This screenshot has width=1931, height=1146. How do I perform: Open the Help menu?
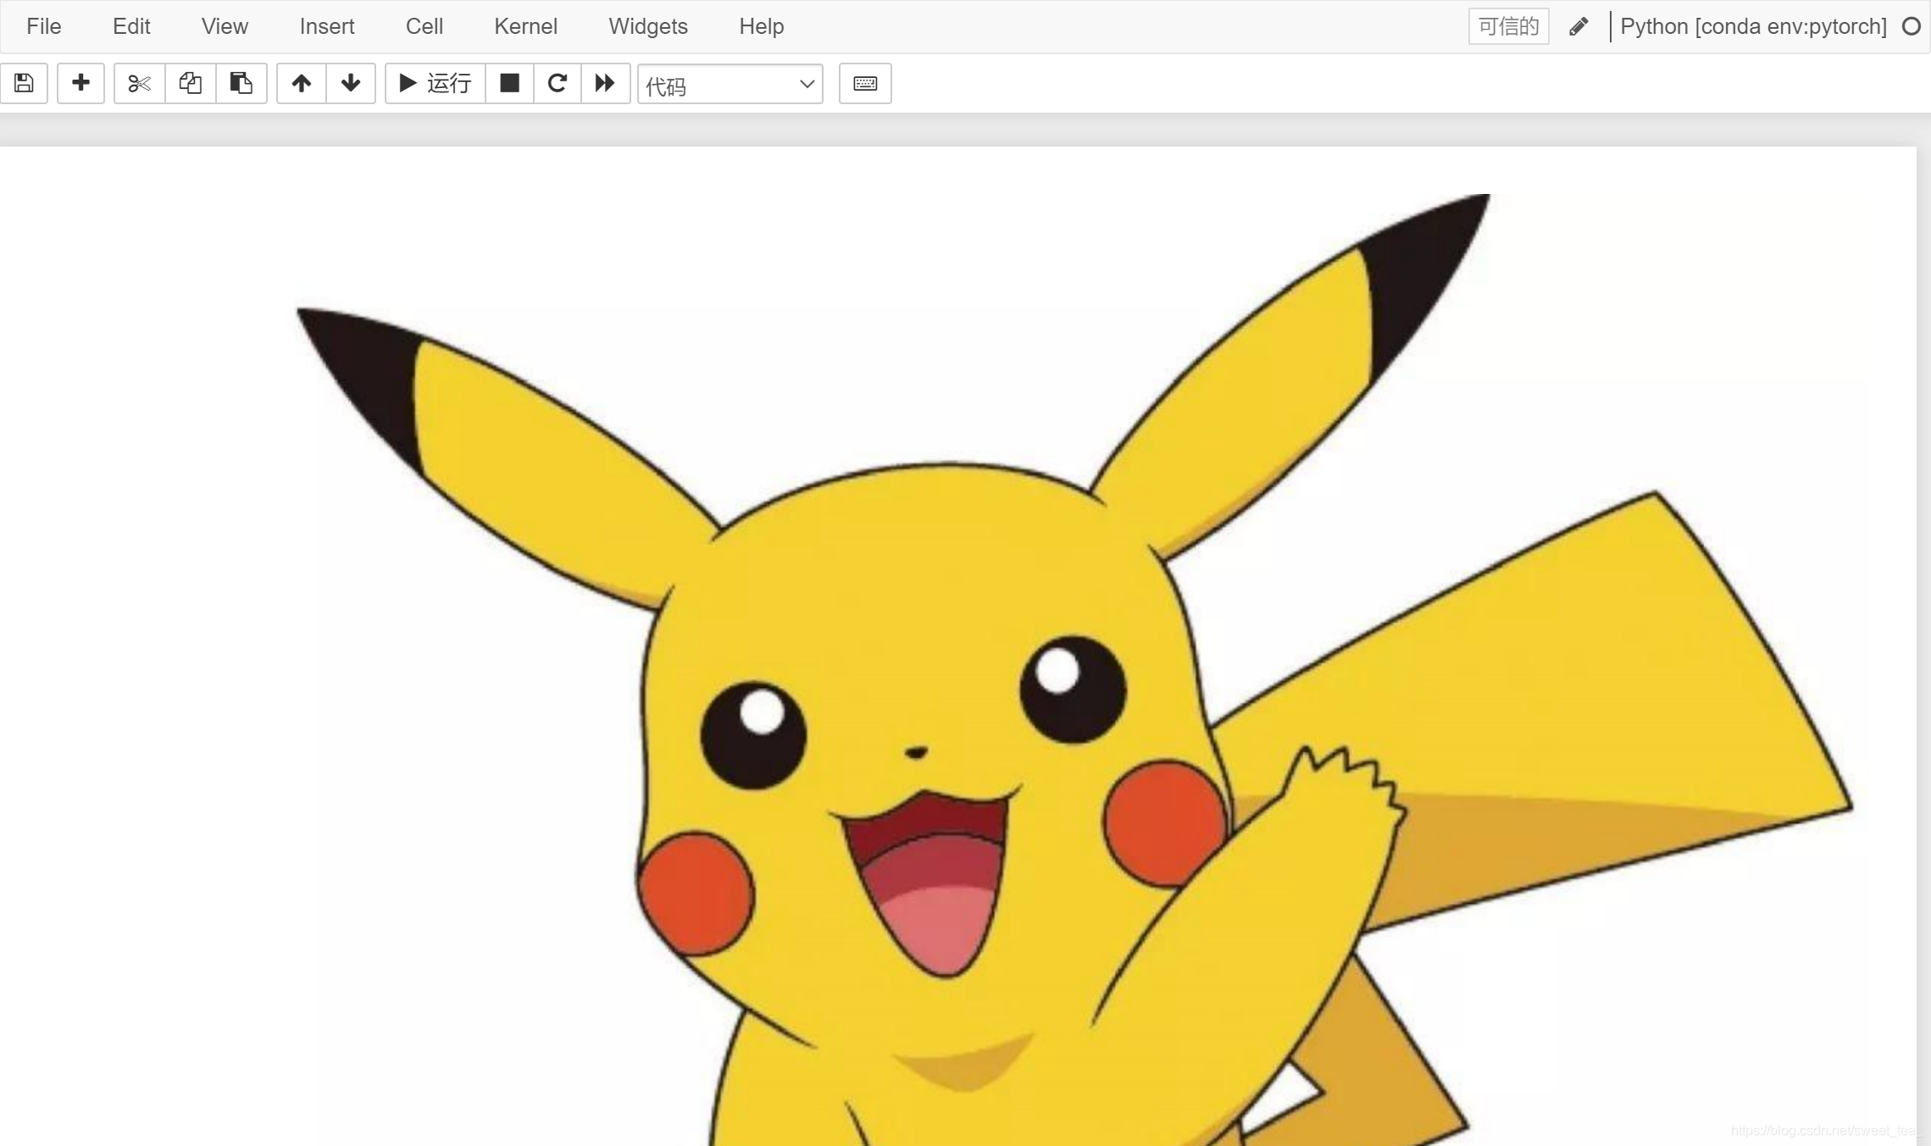tap(761, 26)
